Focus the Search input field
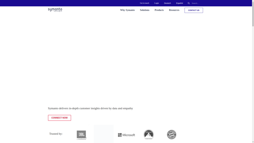 click(197, 3)
